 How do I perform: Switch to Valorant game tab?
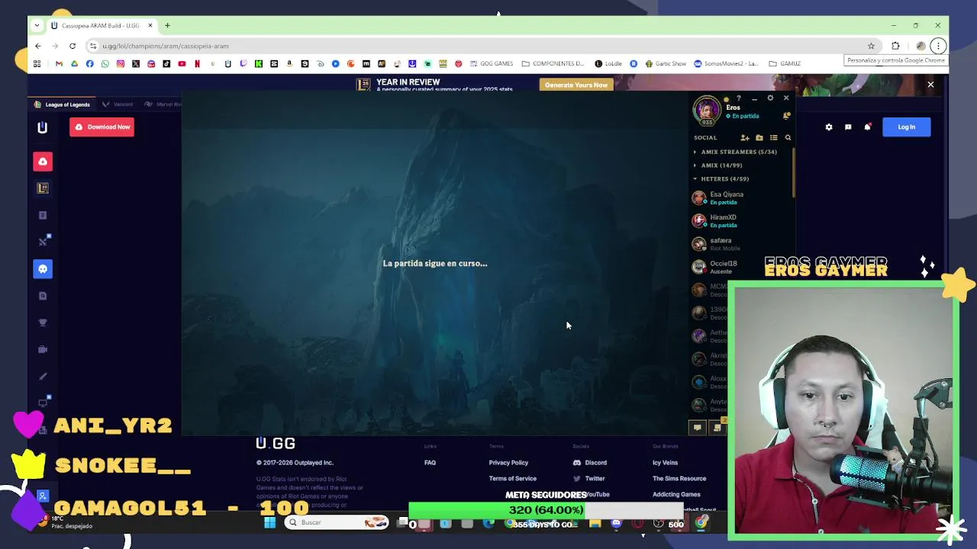118,104
